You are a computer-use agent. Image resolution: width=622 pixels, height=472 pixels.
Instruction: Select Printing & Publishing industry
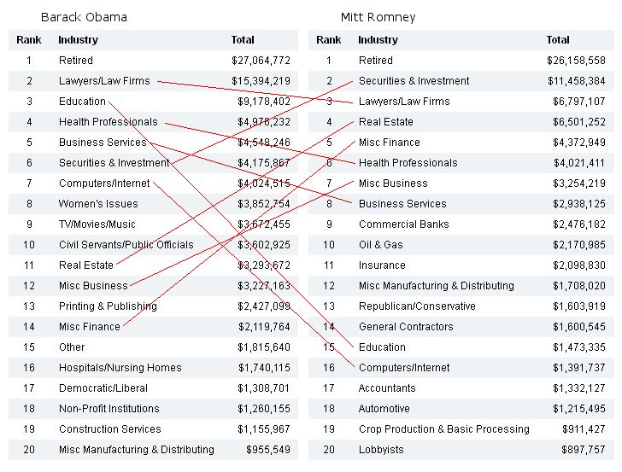click(x=108, y=306)
